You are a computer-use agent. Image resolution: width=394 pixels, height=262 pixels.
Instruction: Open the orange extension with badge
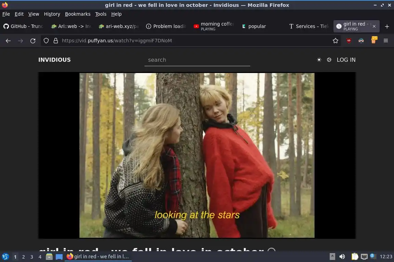pos(374,40)
